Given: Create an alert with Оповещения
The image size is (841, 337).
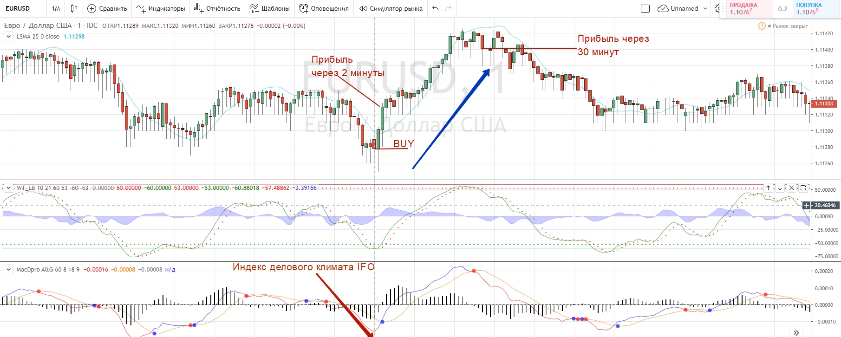Looking at the screenshot, I should [x=324, y=8].
